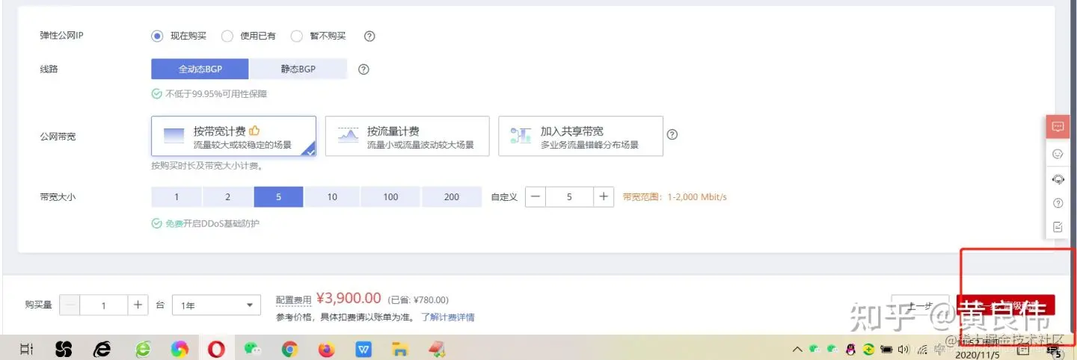Pick bandwidth size 5 preset
The height and width of the screenshot is (360, 1077).
coord(278,197)
